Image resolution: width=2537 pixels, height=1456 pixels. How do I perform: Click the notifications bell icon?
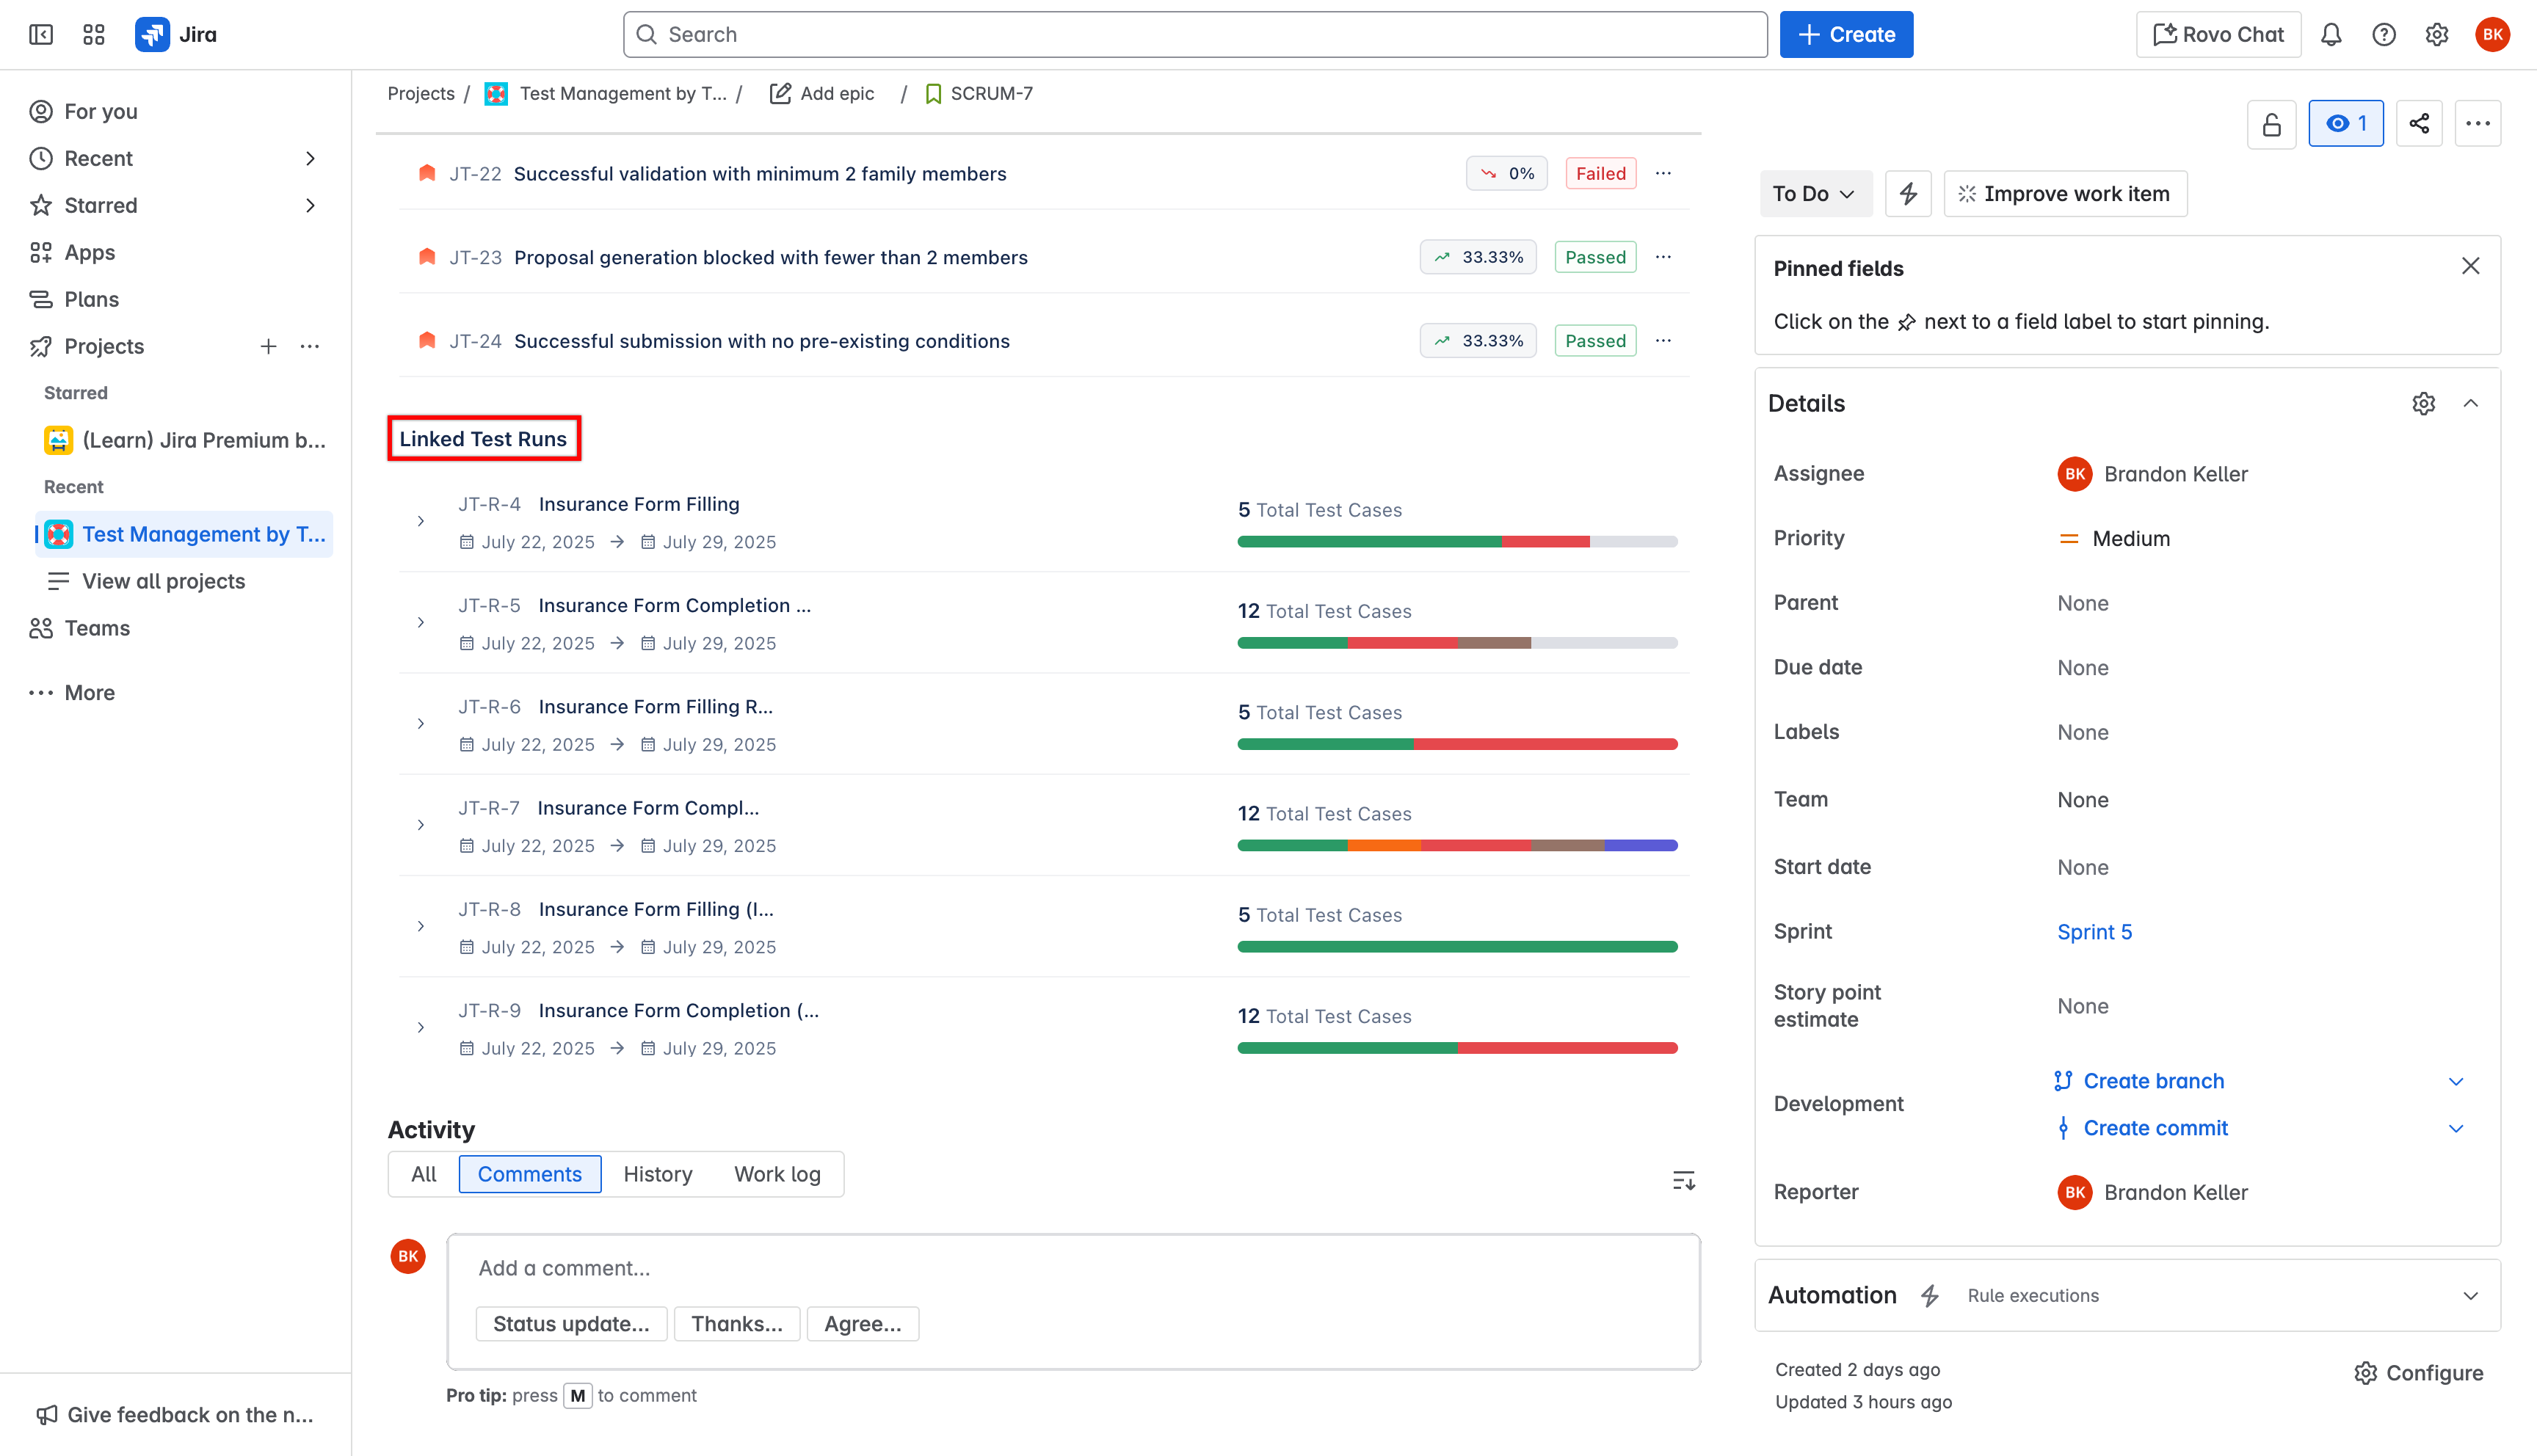2331,35
